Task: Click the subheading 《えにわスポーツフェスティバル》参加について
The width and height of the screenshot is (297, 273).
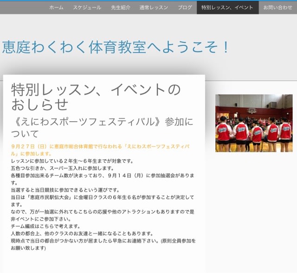Action: [x=102, y=128]
